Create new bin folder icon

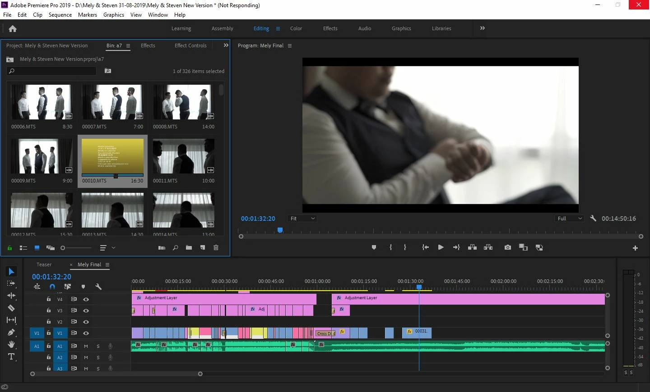[189, 247]
